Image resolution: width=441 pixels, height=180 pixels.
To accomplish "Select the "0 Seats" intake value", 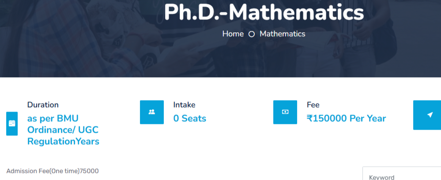I will 190,118.
